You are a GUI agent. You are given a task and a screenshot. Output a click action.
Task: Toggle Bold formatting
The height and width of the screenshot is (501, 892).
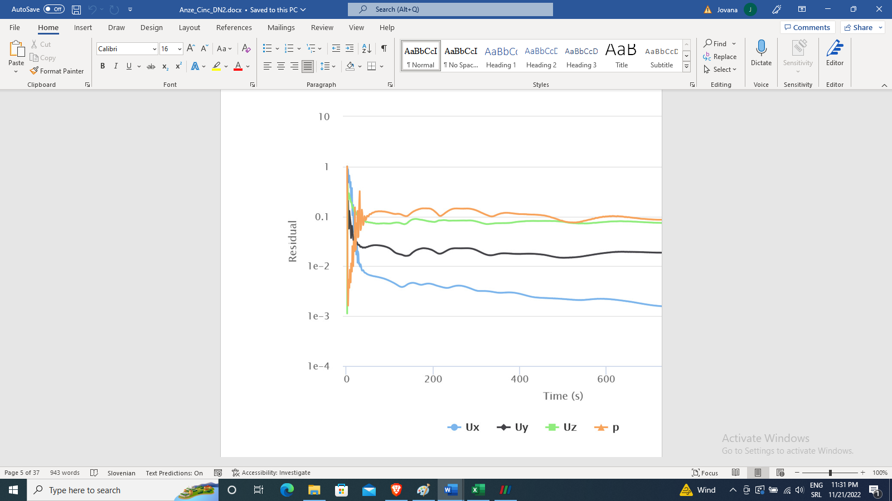click(103, 66)
